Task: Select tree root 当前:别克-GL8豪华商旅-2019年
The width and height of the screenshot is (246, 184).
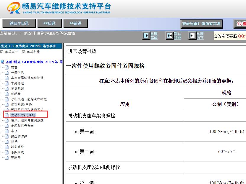Action: (34, 62)
